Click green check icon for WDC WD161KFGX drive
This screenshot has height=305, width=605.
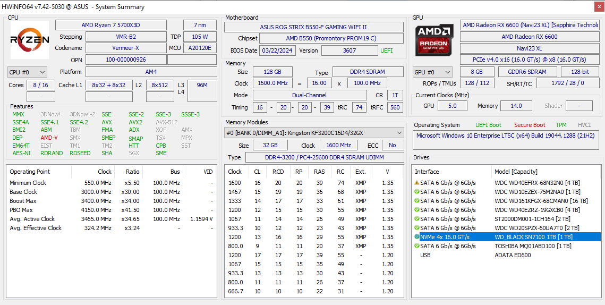pos(417,201)
